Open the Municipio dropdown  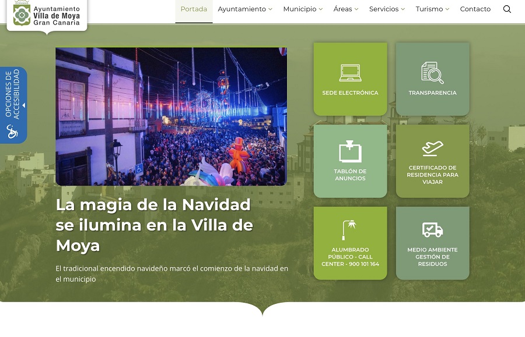click(x=302, y=9)
